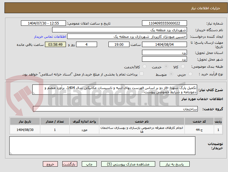Viewport: 228px width, 172px height.
Task: Open مشاهده مدارک پیوستی (5) attachments
Action: (x=128, y=164)
